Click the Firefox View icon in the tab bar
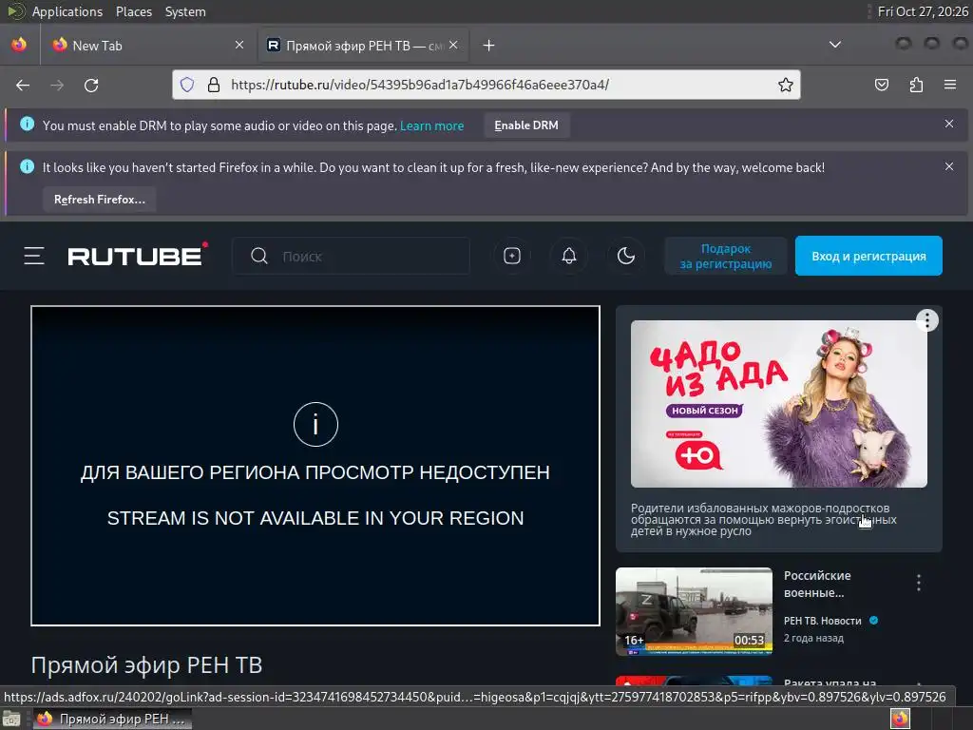The image size is (973, 730). tap(19, 45)
